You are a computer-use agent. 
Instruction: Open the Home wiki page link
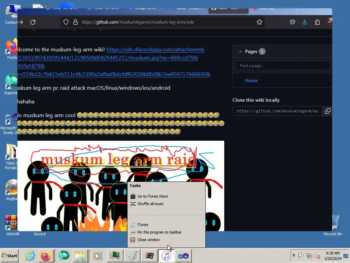coord(251,80)
